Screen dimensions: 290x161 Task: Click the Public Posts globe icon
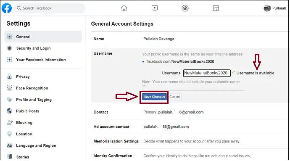pyautogui.click(x=9, y=111)
